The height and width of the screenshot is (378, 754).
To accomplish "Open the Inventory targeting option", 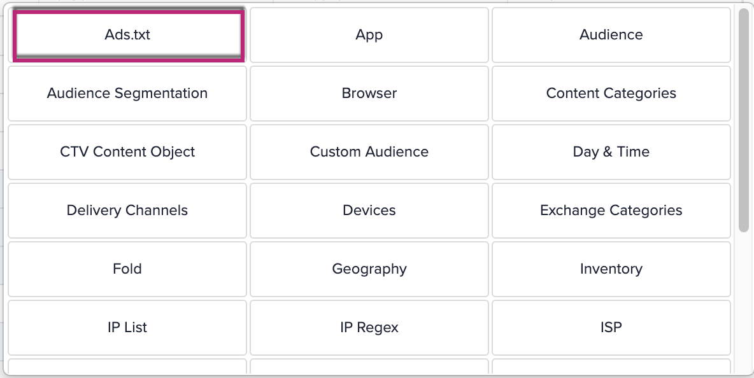I will pyautogui.click(x=611, y=269).
